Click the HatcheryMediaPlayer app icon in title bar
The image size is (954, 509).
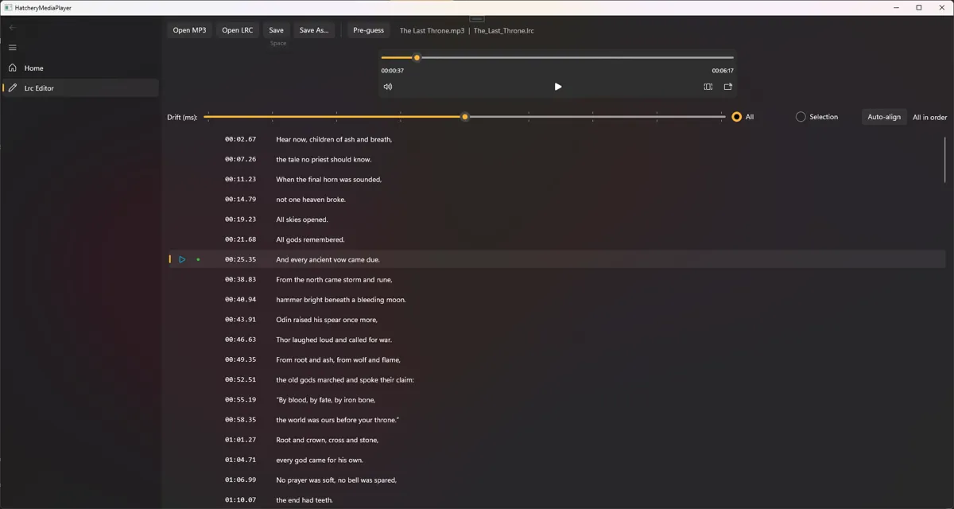pyautogui.click(x=8, y=7)
